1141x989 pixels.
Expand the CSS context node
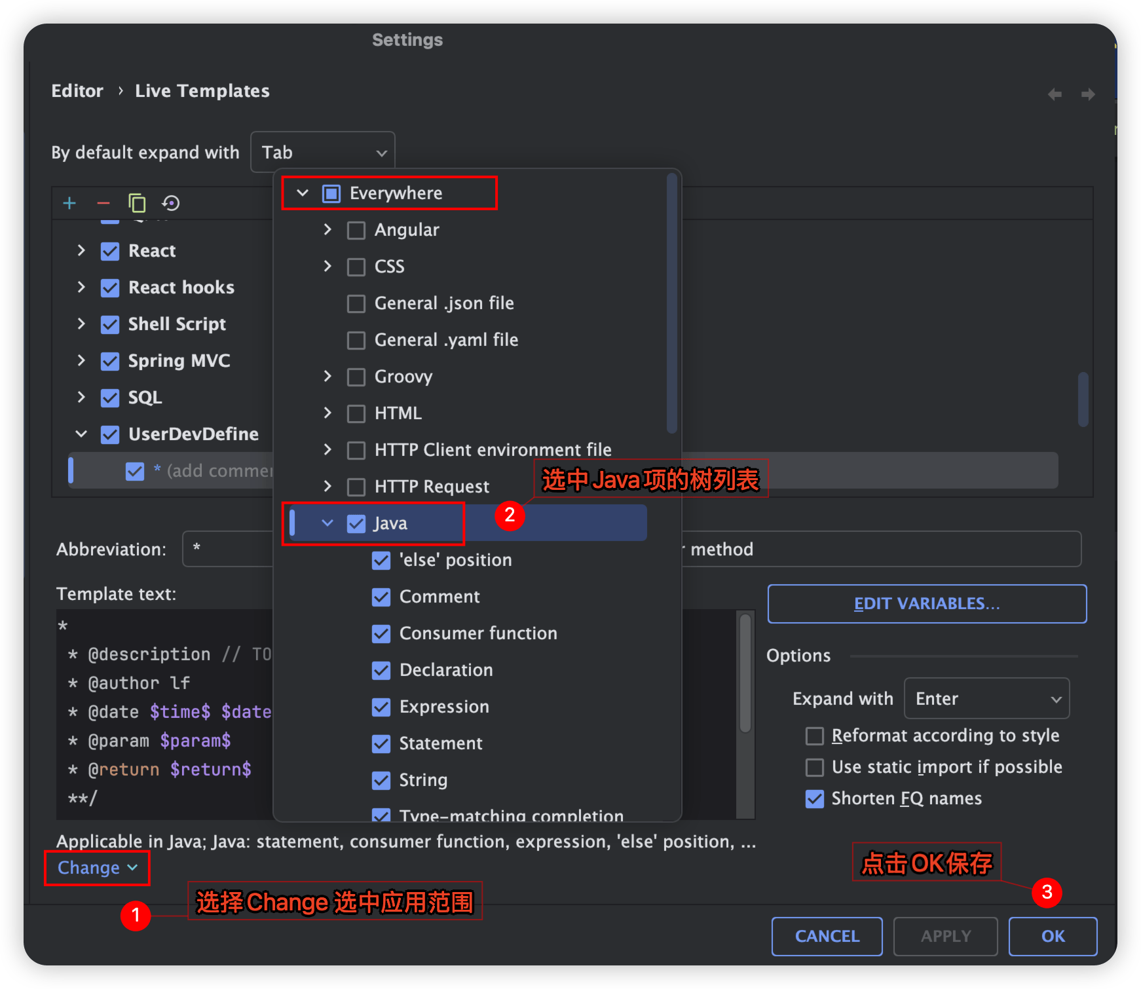(x=327, y=267)
